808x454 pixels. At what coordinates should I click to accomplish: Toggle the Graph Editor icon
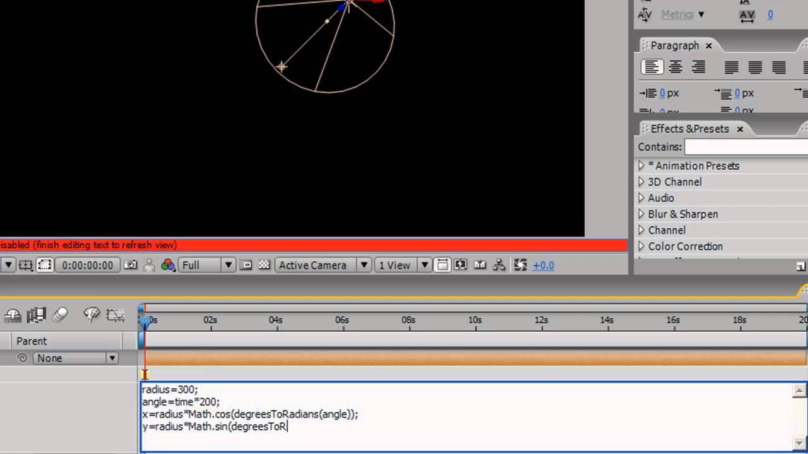[116, 314]
